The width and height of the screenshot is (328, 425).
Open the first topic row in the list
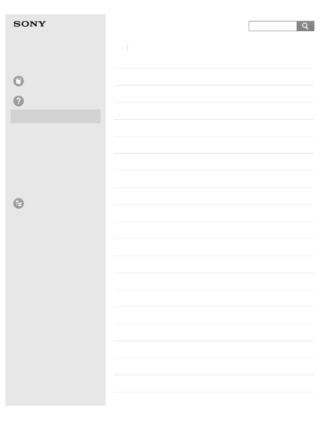[214, 77]
